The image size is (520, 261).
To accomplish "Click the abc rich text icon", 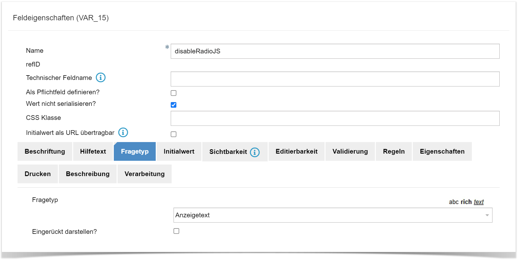I will tap(466, 202).
